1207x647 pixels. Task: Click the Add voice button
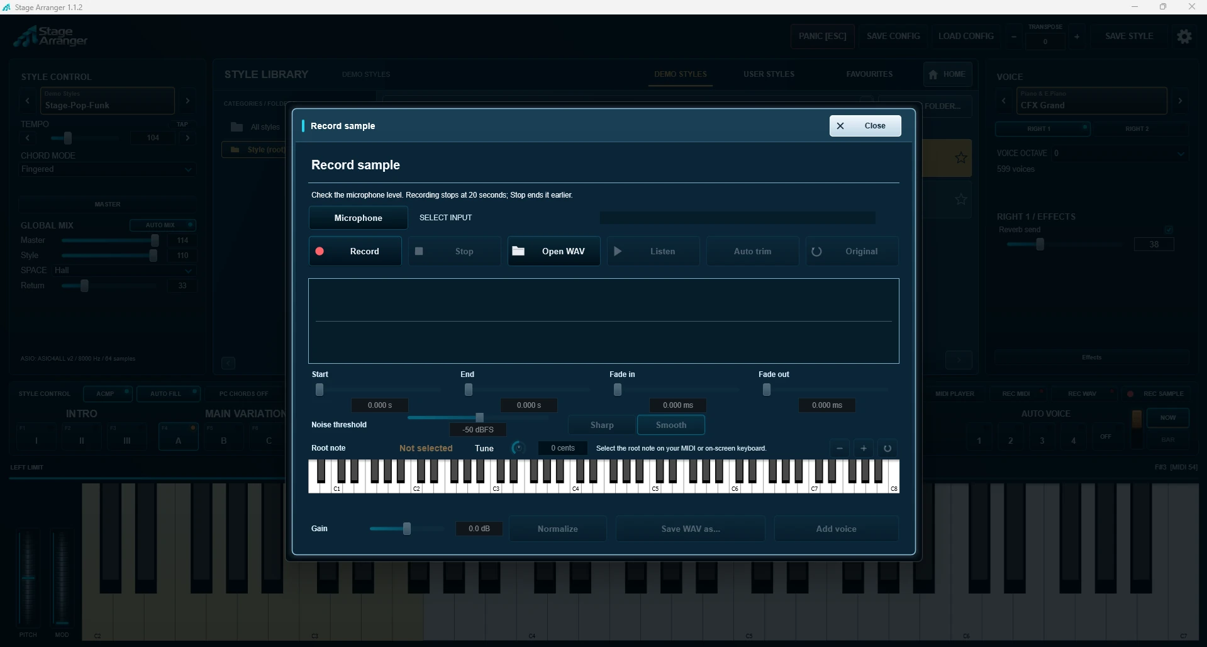pos(836,529)
